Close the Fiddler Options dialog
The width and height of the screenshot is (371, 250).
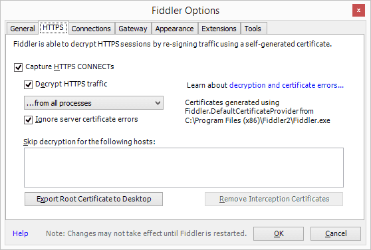[x=358, y=11]
